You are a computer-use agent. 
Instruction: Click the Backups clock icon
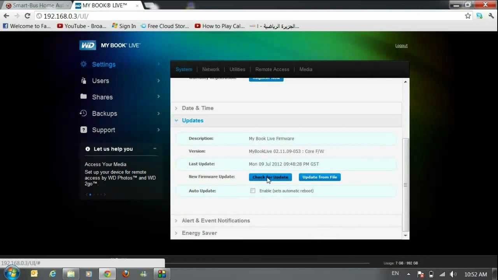click(83, 113)
